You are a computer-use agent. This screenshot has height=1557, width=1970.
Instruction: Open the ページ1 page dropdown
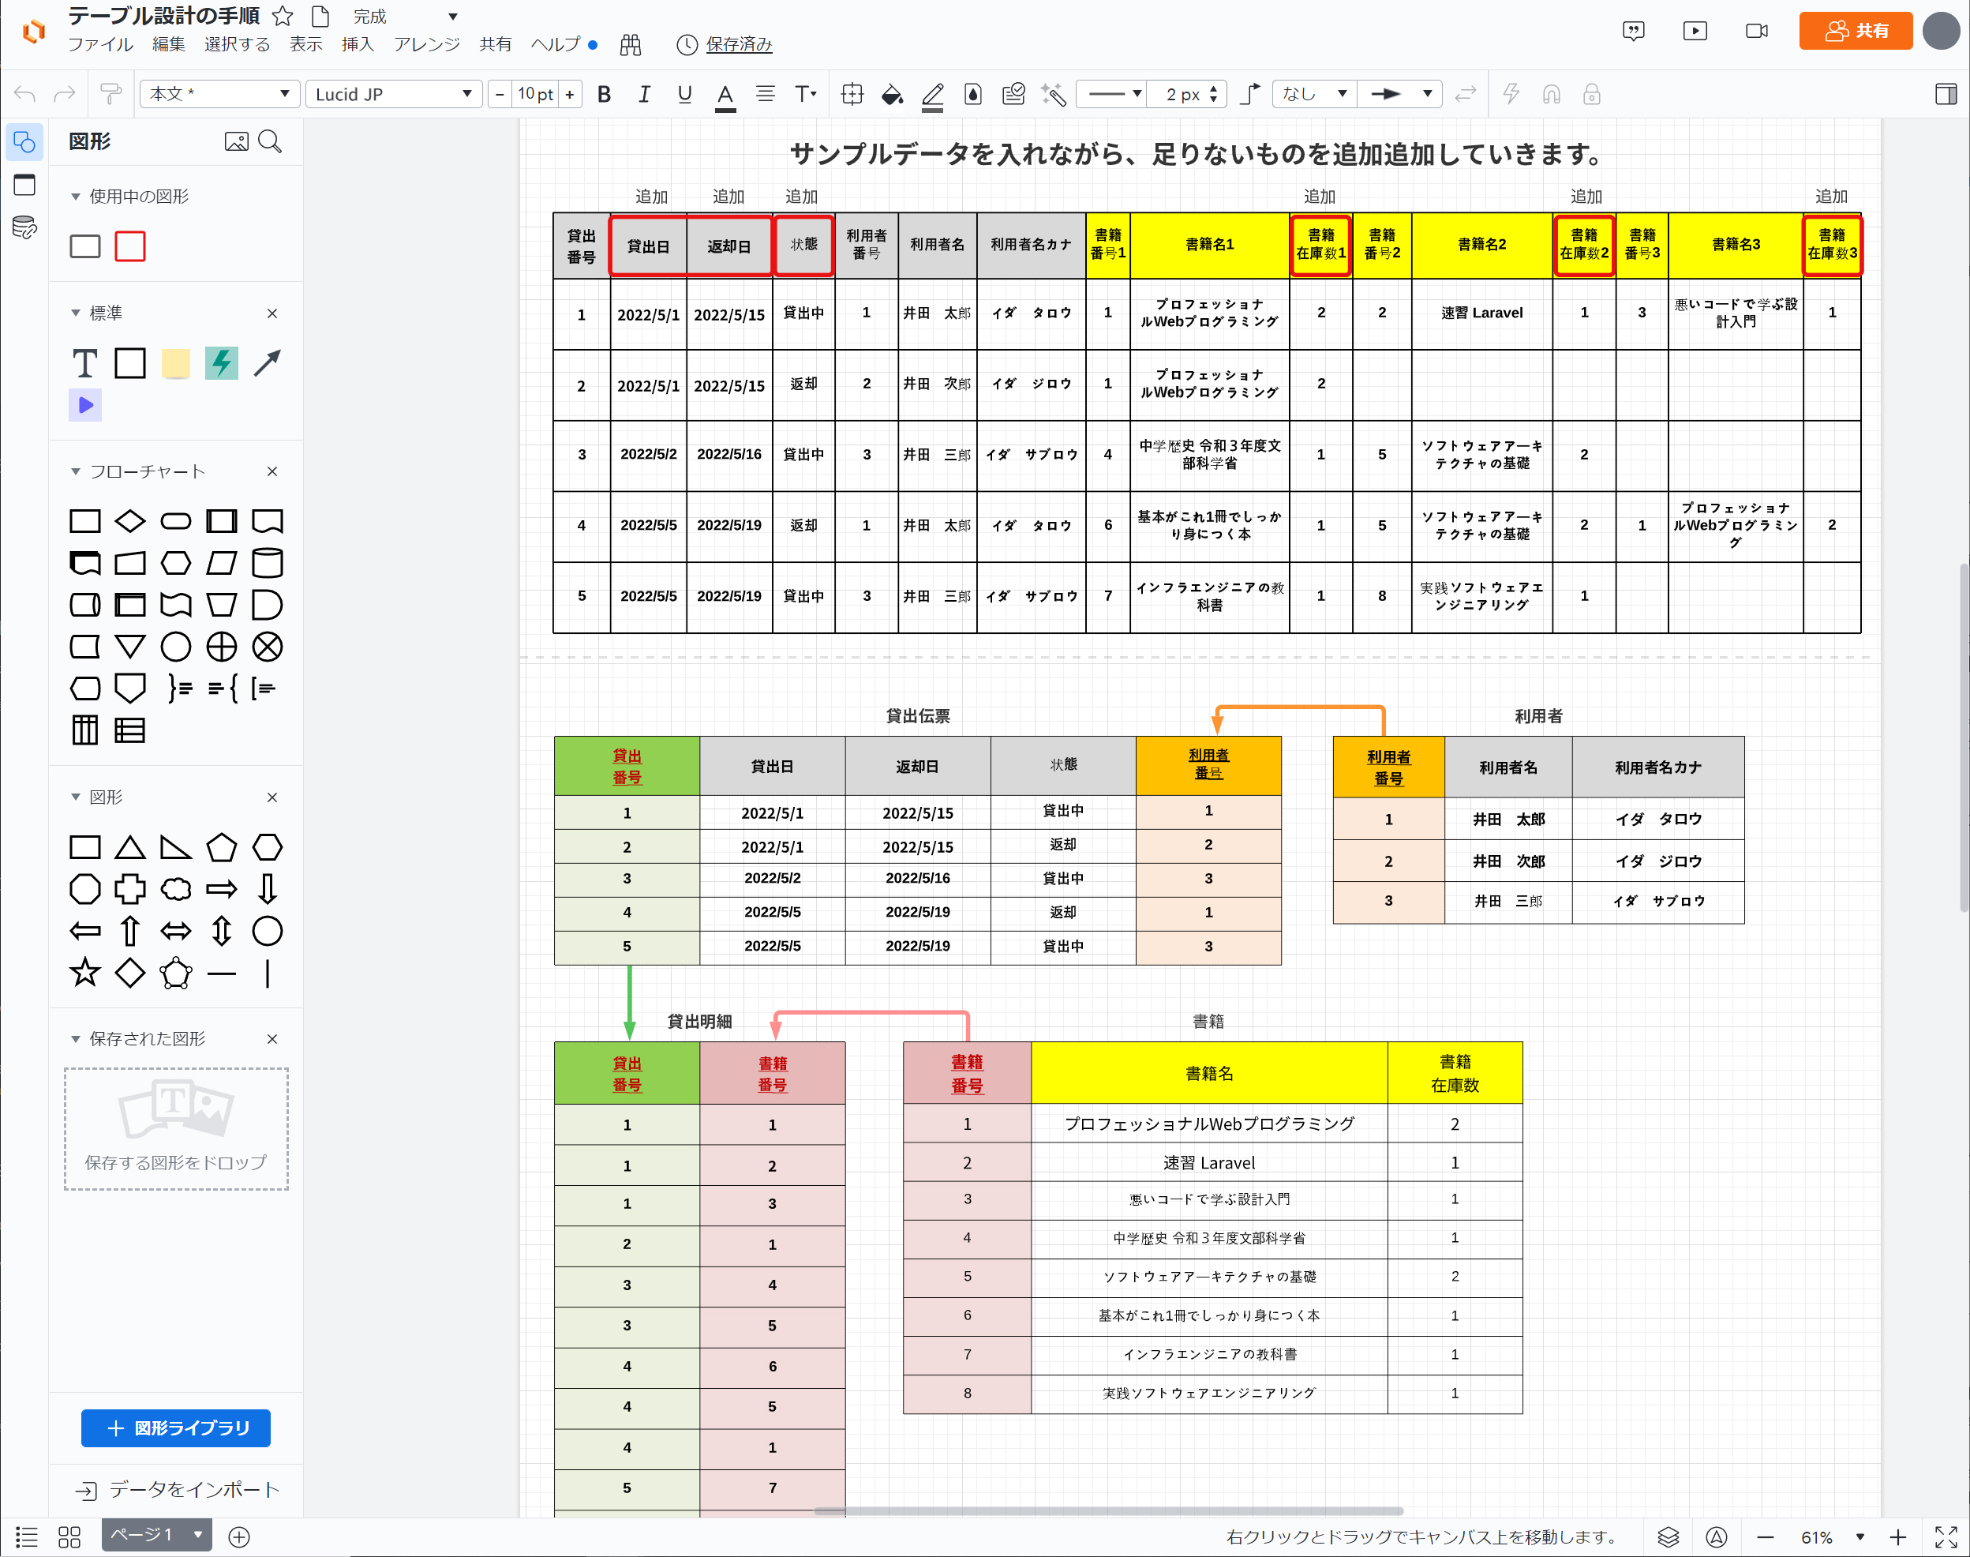click(x=197, y=1535)
